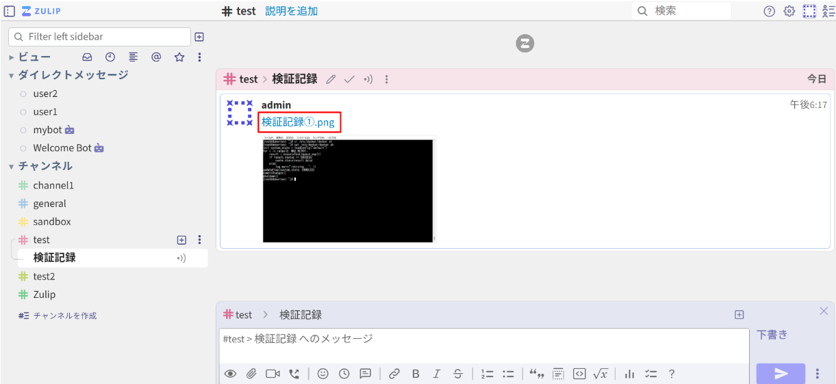Open the 検証記録①.png link

coord(298,122)
